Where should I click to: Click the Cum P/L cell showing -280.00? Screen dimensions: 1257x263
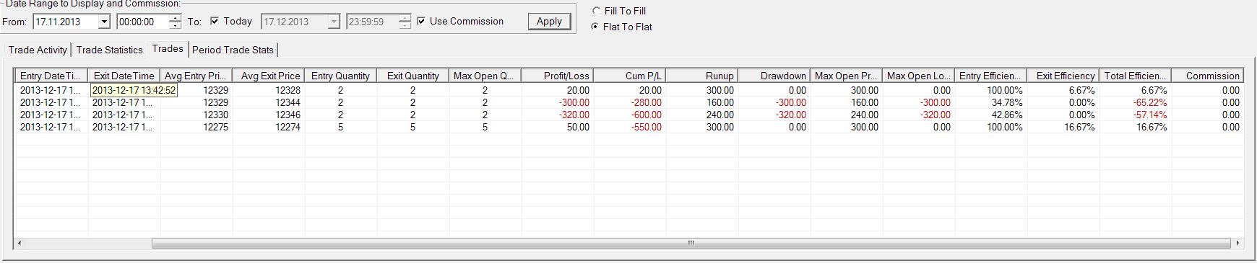point(629,103)
